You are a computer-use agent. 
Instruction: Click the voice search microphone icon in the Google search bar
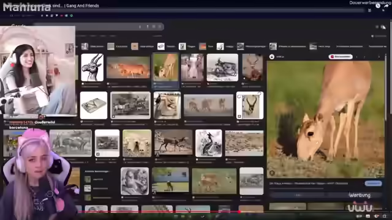[x=148, y=26]
